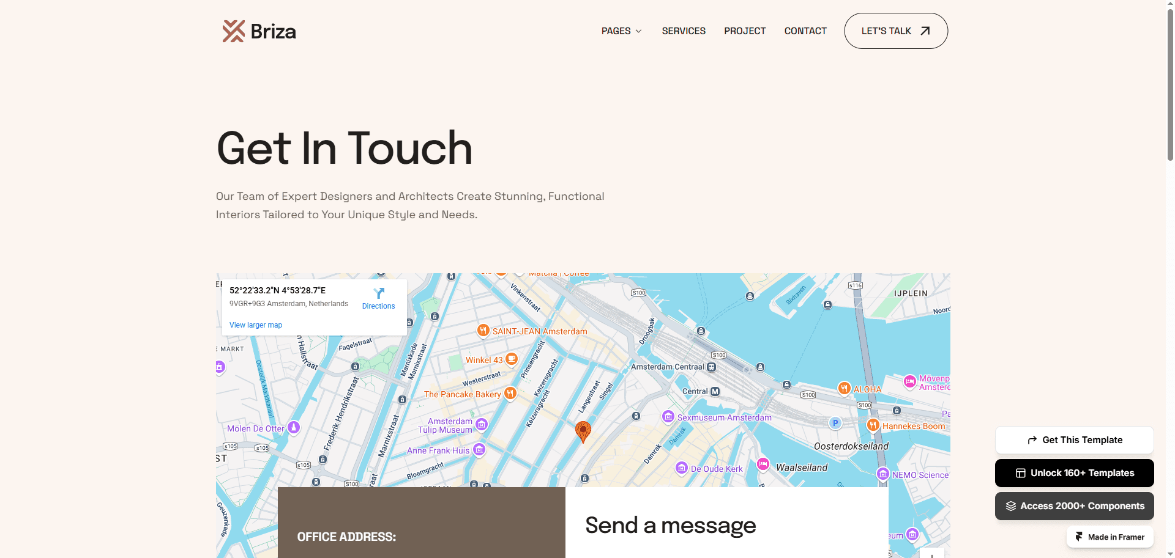Click Made in Framer badge

[1110, 537]
